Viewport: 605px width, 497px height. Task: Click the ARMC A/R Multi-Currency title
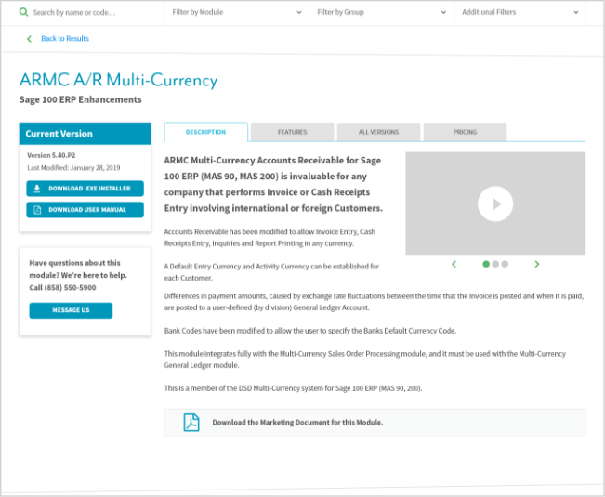118,80
